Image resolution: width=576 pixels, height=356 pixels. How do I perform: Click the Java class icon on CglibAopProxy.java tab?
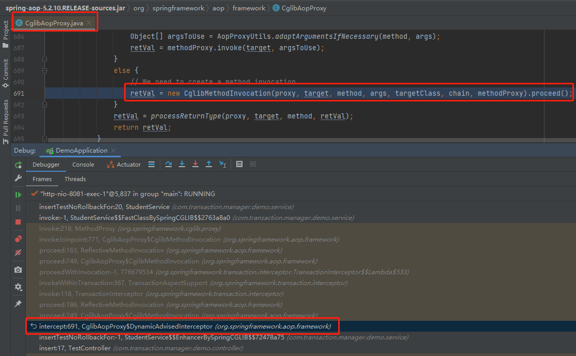coord(19,23)
